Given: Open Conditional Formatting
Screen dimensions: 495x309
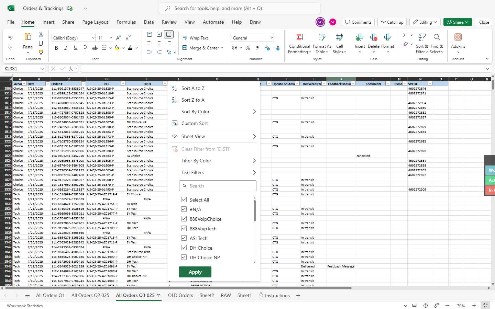Looking at the screenshot, I should click(299, 44).
